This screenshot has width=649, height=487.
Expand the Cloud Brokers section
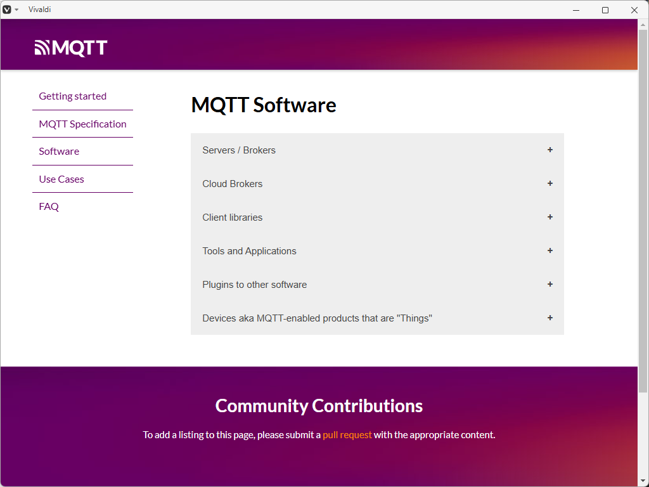point(377,183)
